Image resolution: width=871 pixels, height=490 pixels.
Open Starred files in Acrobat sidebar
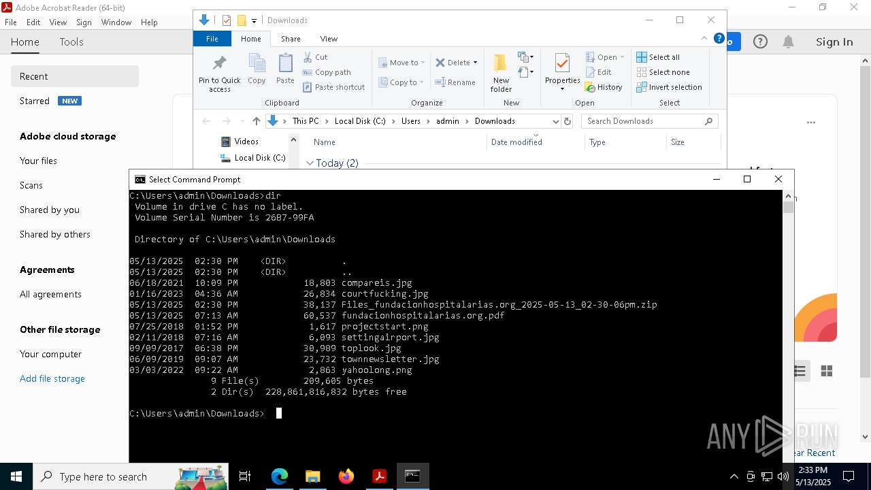point(35,101)
